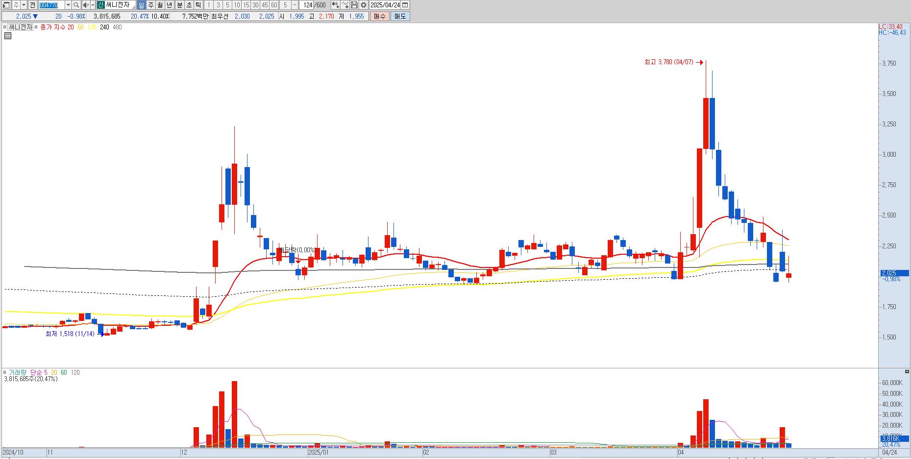
Task: Open the calendar date picker icon
Action: click(x=405, y=5)
